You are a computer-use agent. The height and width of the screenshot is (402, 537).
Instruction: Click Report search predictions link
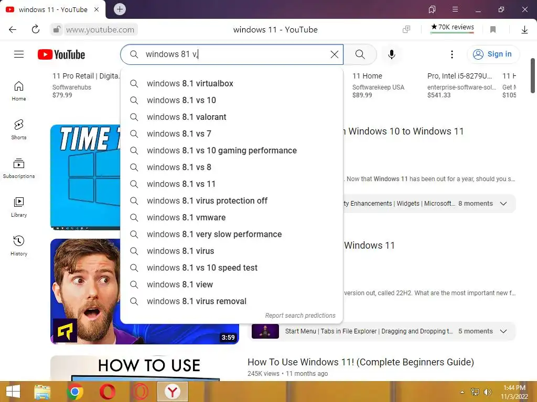pos(300,316)
